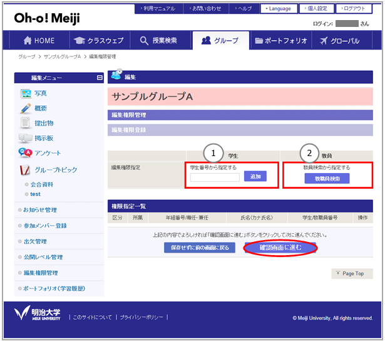Click the magnifier icon for 授業検索
This screenshot has height=341, width=385.
click(144, 41)
